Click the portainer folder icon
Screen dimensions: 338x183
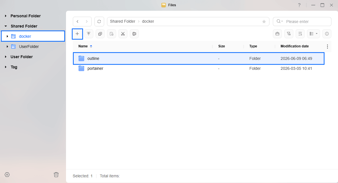point(81,68)
